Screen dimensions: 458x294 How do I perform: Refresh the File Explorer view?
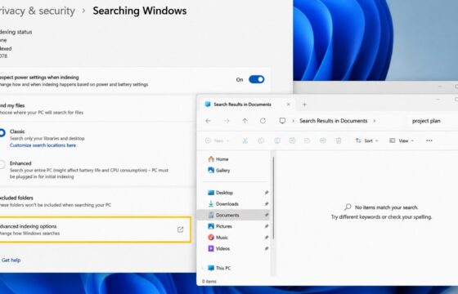point(263,121)
